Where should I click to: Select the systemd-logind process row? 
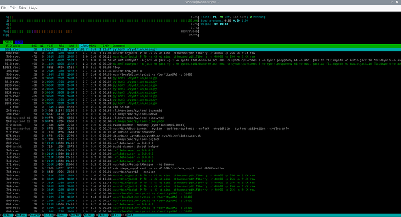point(201,140)
